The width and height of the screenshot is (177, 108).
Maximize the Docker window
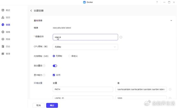(169, 2)
